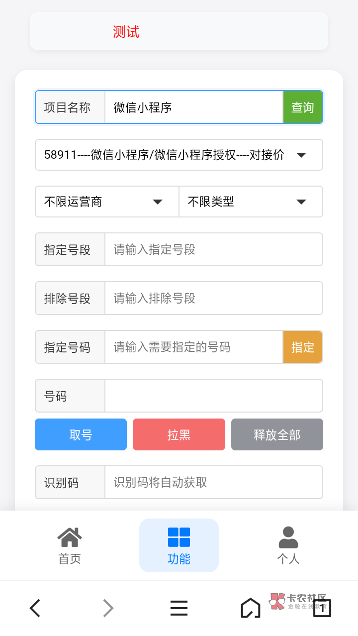Click the 项目名称 search field
The height and width of the screenshot is (636, 358).
193,107
